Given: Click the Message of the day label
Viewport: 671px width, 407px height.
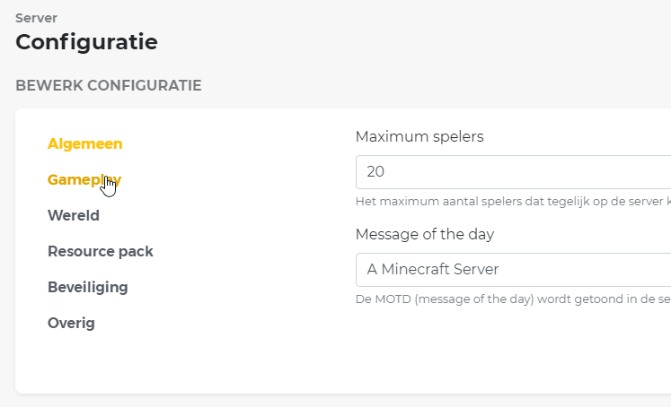Looking at the screenshot, I should point(425,234).
